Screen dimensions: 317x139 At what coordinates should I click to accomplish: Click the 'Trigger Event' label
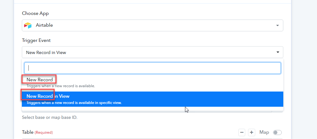pos(36,40)
